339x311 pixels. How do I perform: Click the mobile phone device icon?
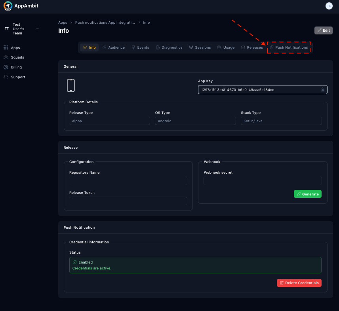pyautogui.click(x=71, y=85)
